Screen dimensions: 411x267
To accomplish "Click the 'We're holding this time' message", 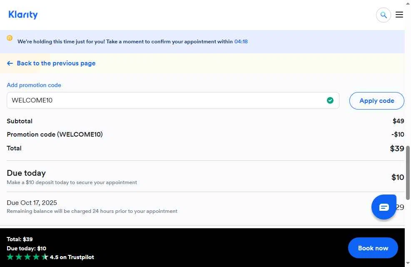I will coord(125,41).
